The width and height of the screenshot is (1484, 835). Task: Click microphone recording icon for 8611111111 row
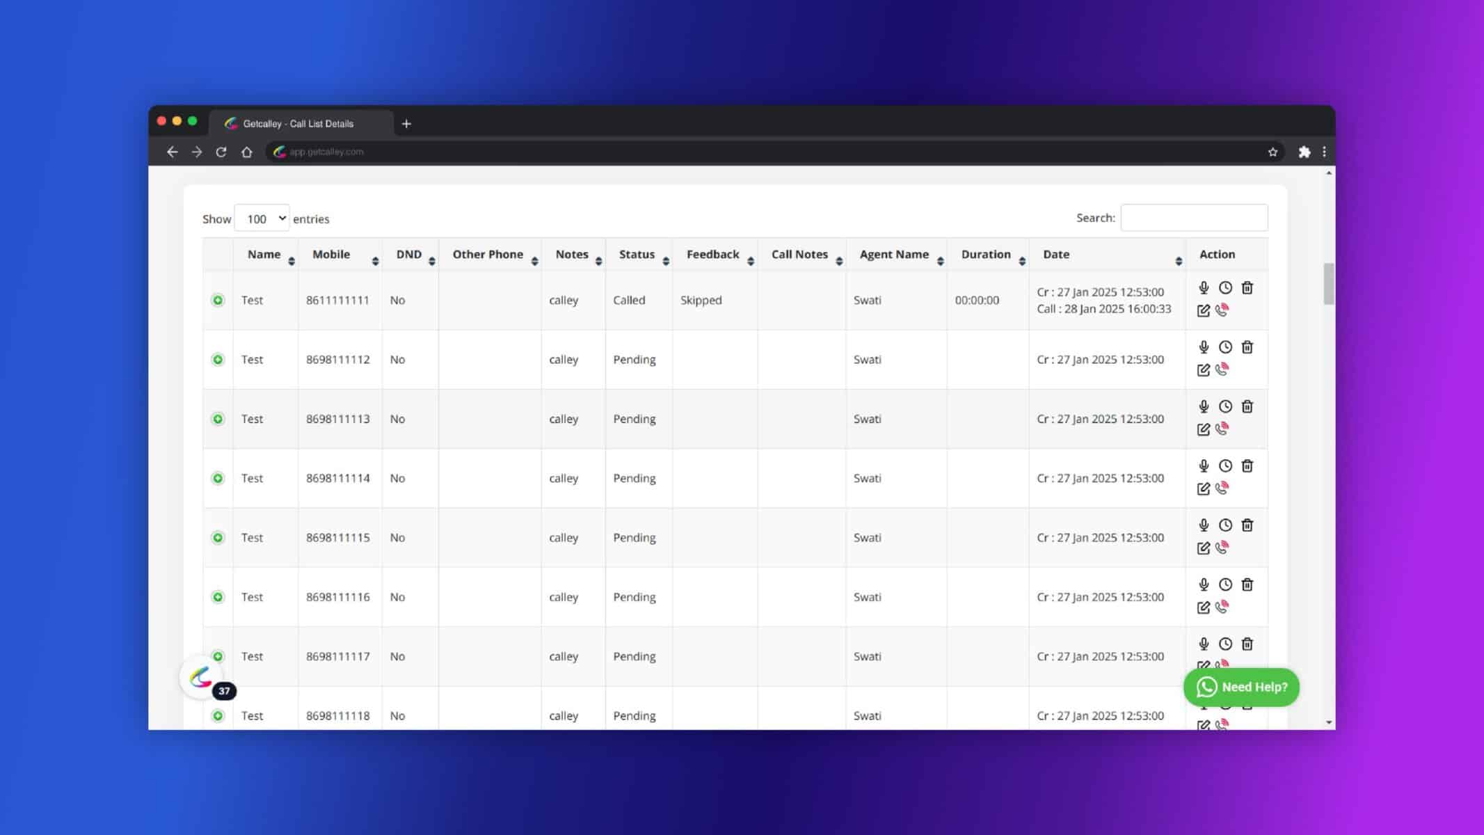coord(1204,287)
